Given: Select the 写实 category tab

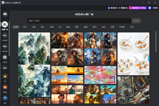Looking at the screenshot, I should [x=25, y=27].
